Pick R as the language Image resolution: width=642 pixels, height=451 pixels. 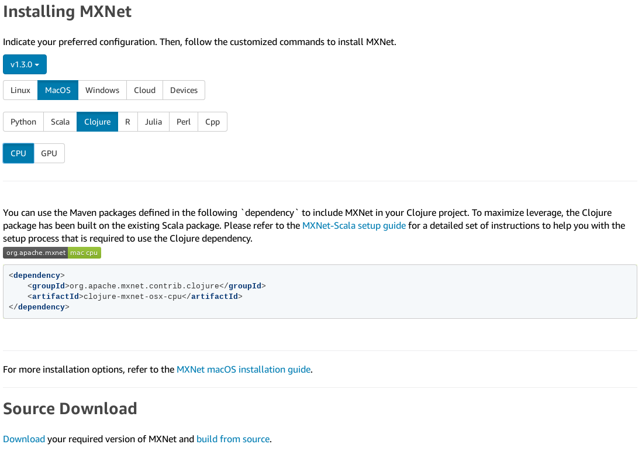(x=127, y=122)
